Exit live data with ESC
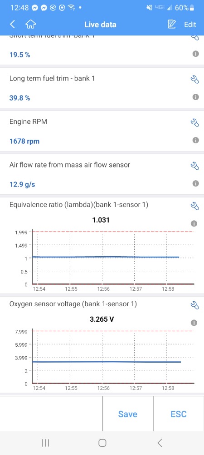The height and width of the screenshot is (455, 204). 179,414
